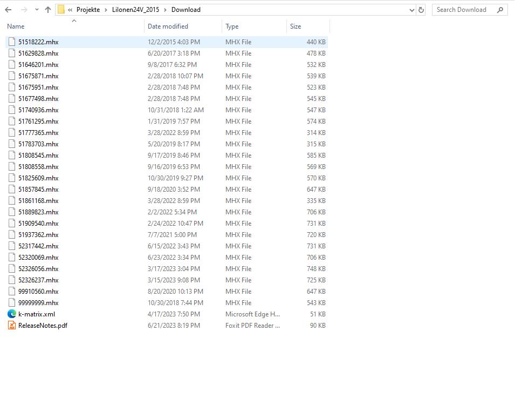Sort files by Size column

[x=296, y=26]
